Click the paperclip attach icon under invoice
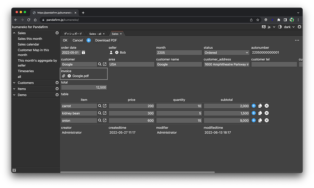This screenshot has height=188, width=314. click(64, 76)
